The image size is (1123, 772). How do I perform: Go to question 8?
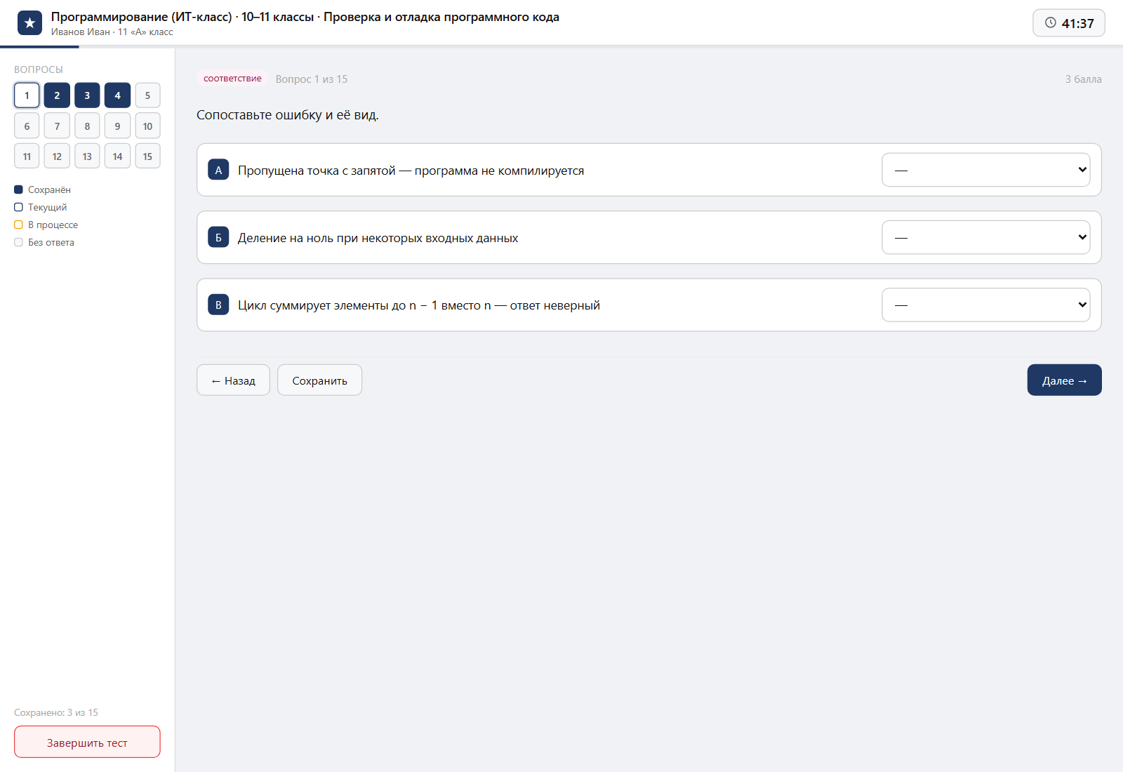click(x=87, y=126)
